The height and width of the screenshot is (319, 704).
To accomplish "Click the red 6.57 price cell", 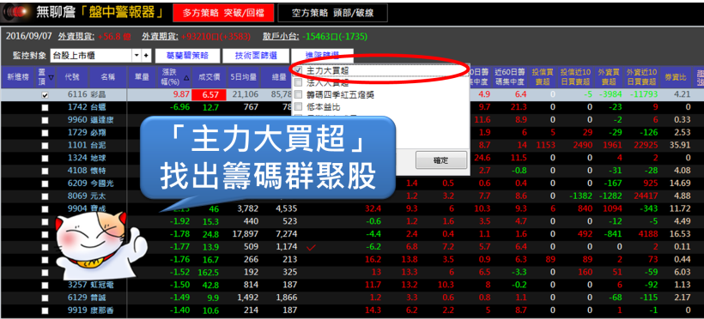I will pos(209,95).
